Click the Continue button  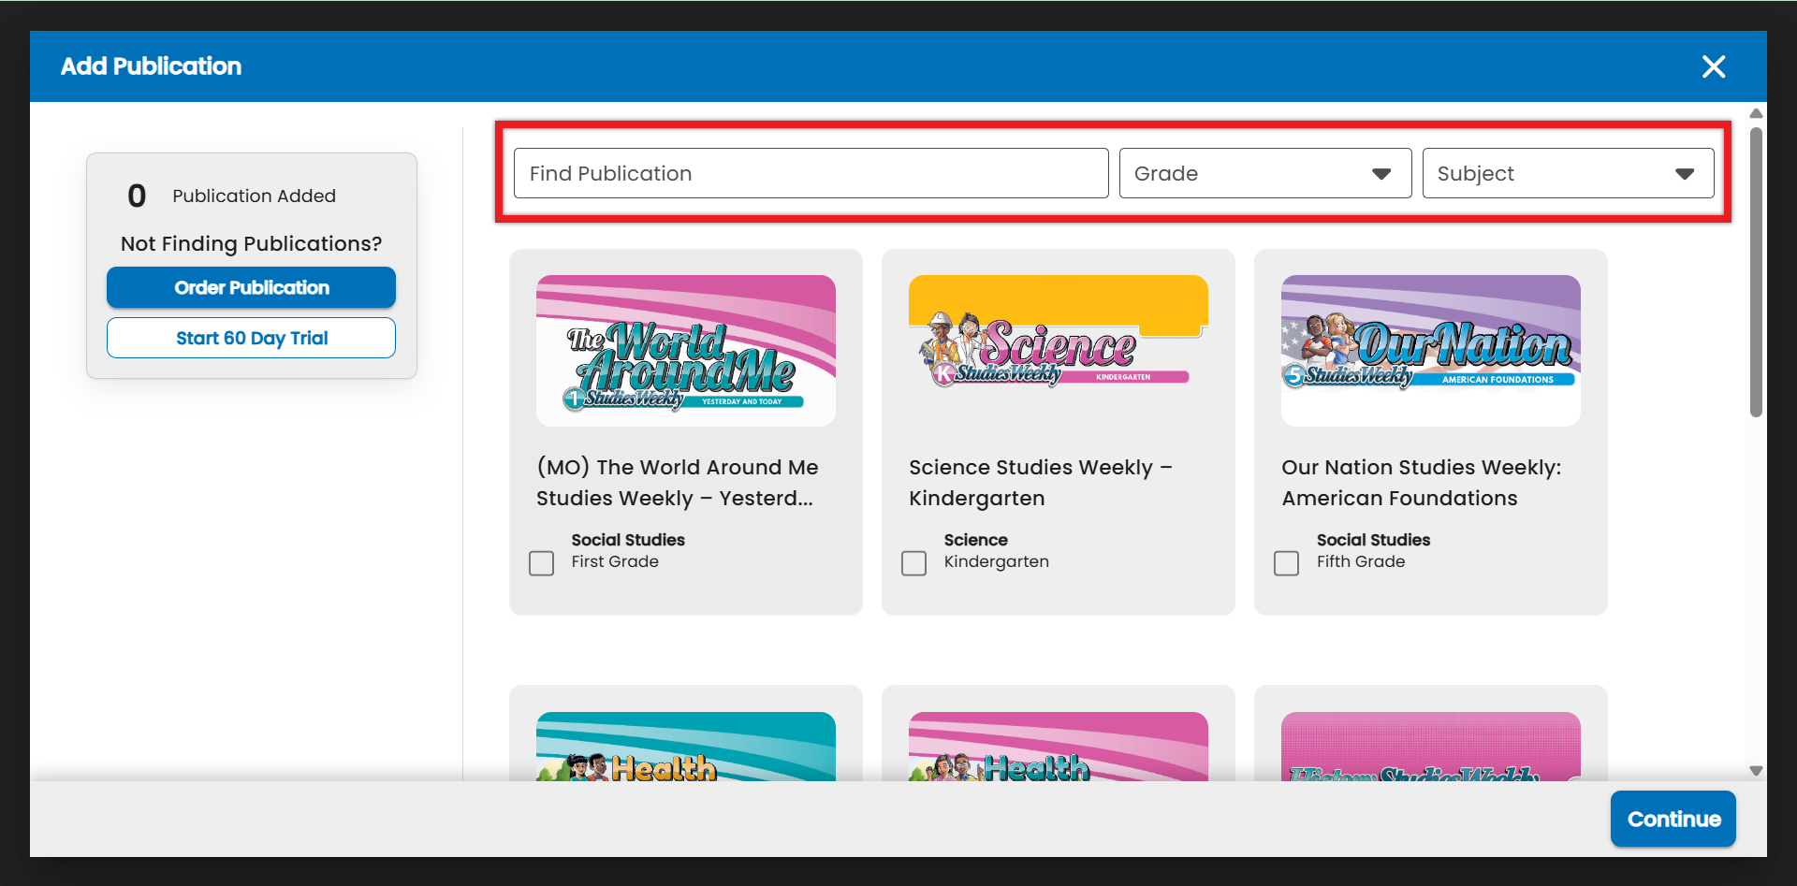click(x=1673, y=819)
